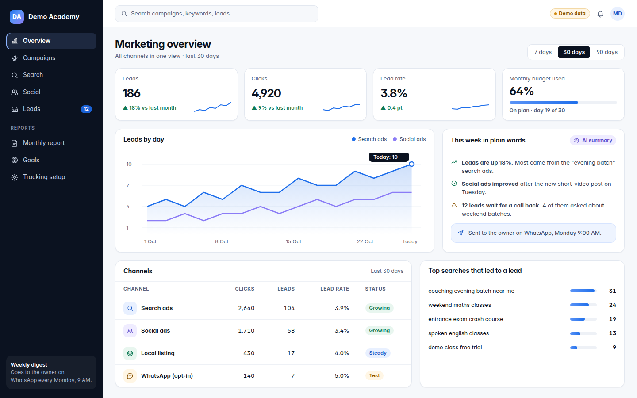Image resolution: width=637 pixels, height=398 pixels.
Task: Click the trending arrow icon beside leads summary
Action: (454, 162)
